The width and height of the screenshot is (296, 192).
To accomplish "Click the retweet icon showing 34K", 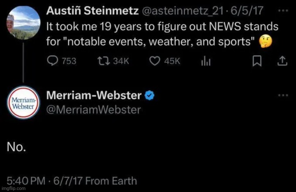I will [x=100, y=61].
